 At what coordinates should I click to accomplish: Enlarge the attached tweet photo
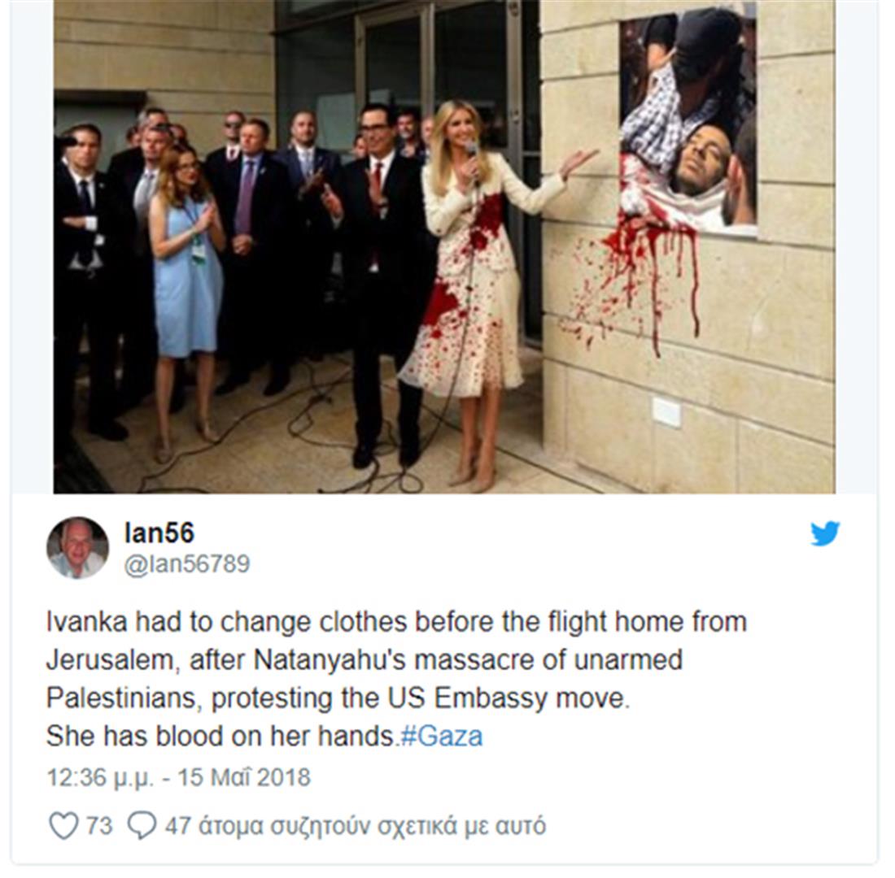444,246
